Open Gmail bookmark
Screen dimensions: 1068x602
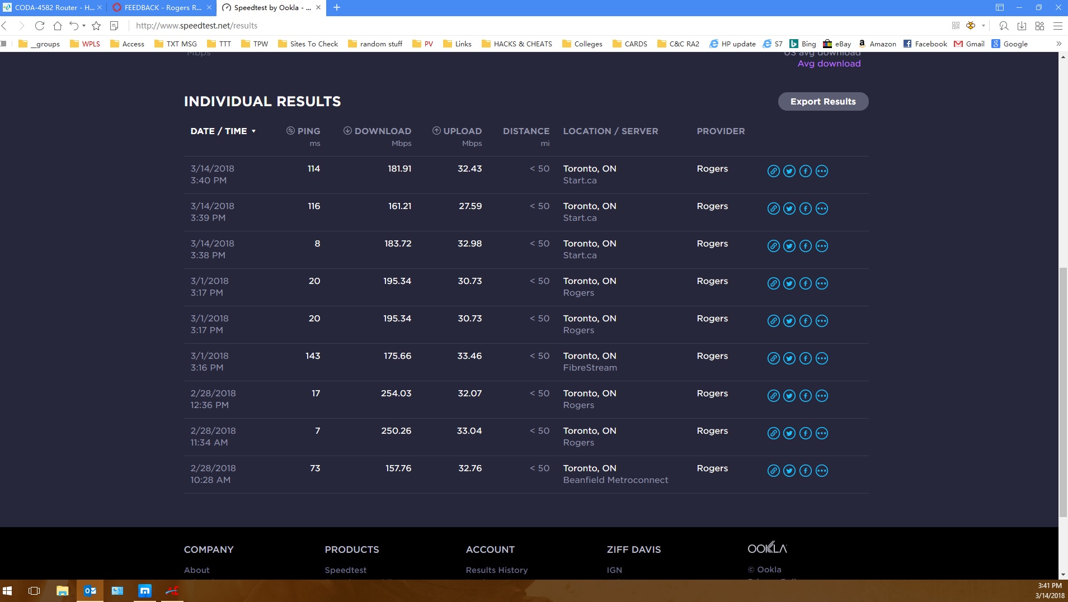969,44
